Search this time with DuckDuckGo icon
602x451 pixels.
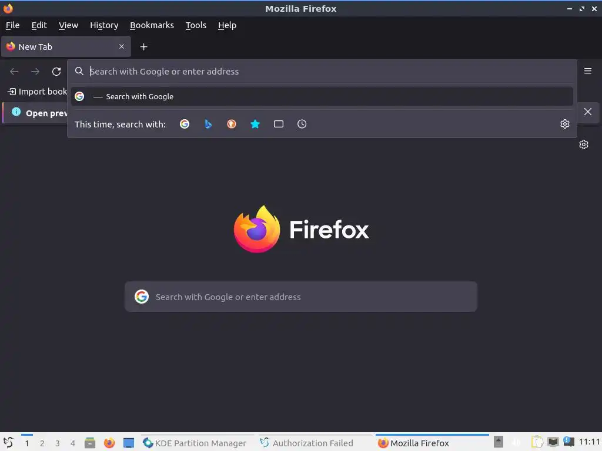(232, 124)
